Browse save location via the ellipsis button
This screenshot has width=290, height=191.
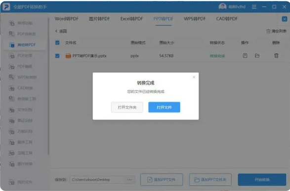tap(129, 180)
